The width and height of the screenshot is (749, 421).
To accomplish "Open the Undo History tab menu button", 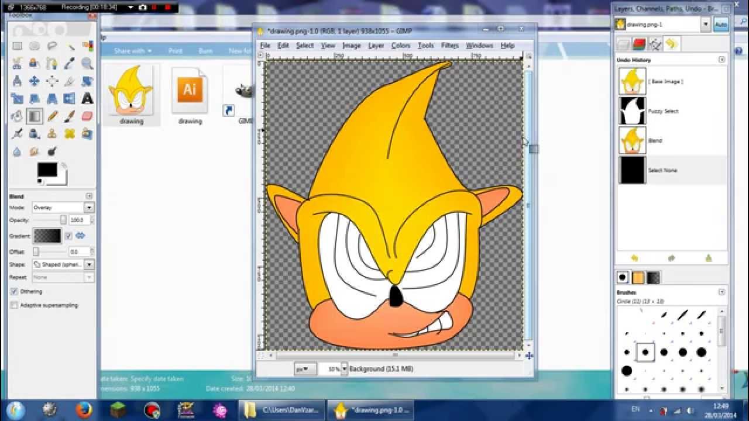I will (x=721, y=60).
